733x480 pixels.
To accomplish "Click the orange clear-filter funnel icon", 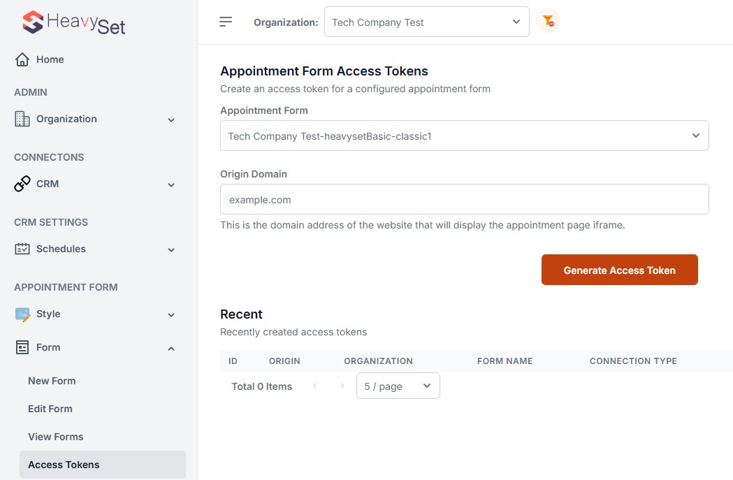I will (x=548, y=21).
